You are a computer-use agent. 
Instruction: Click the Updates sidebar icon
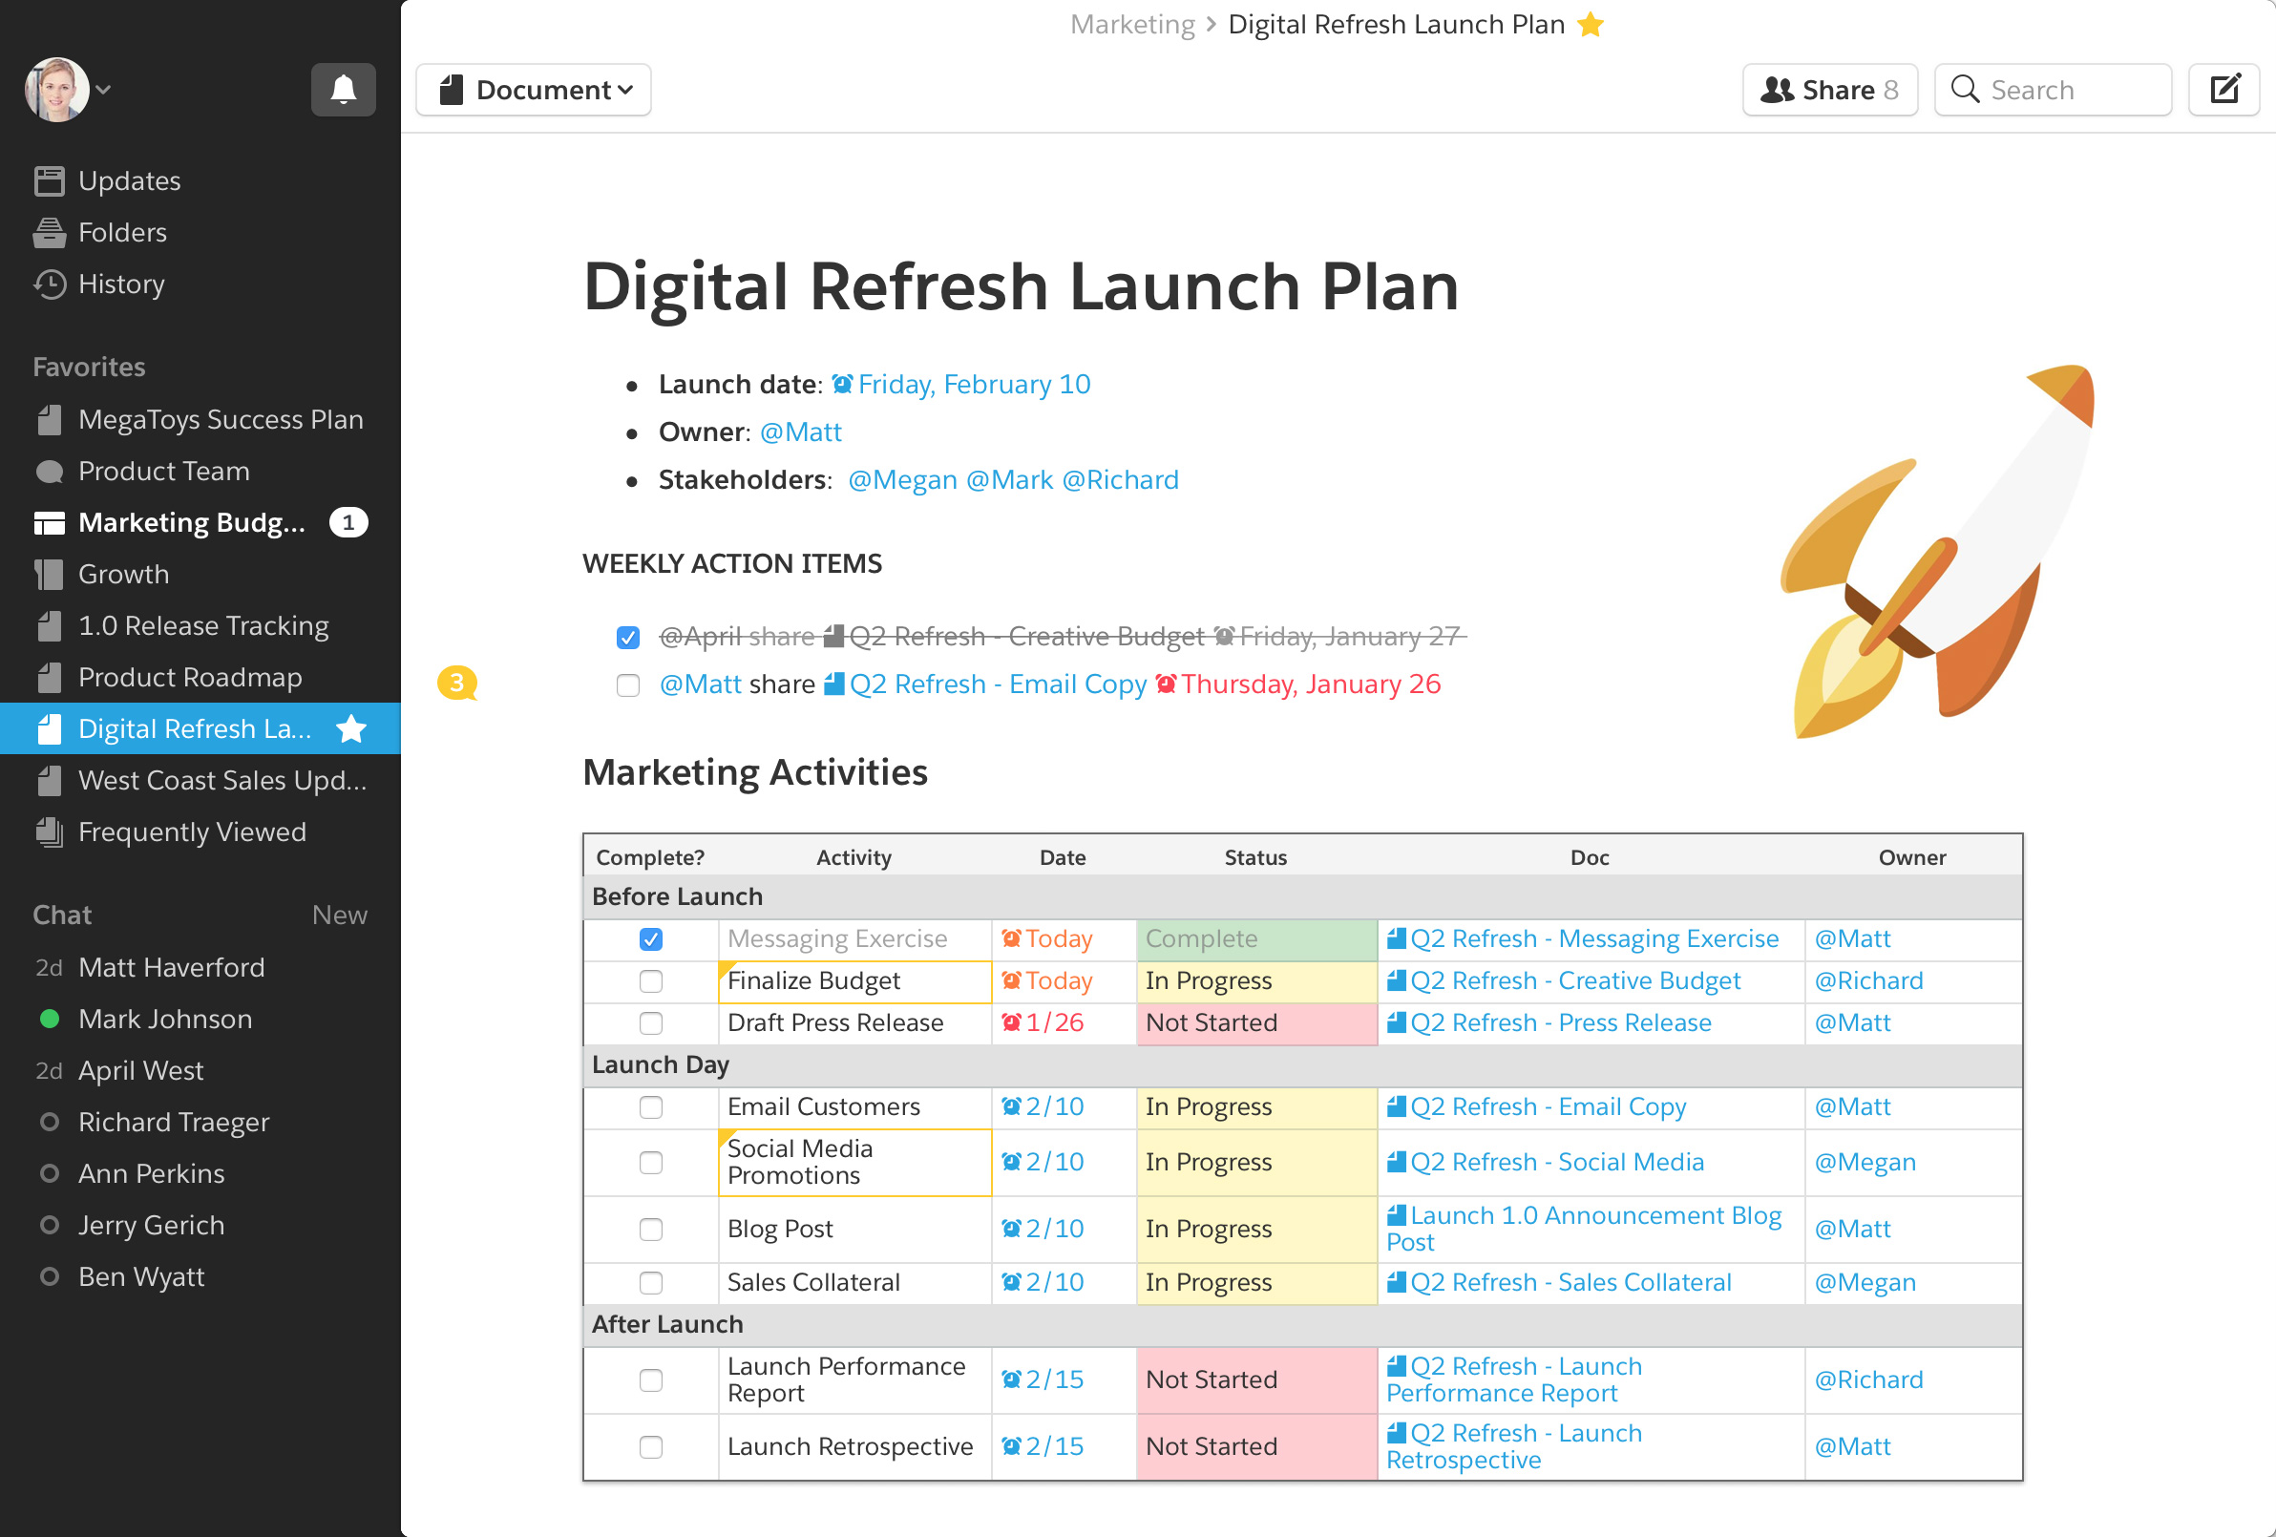tap(49, 181)
